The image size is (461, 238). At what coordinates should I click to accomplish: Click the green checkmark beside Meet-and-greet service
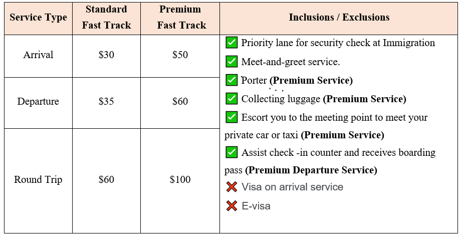pos(232,62)
